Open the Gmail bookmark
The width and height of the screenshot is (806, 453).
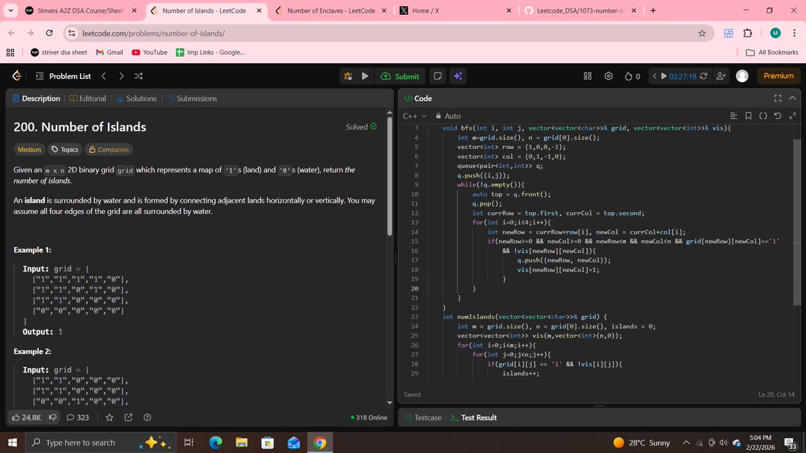tap(109, 52)
